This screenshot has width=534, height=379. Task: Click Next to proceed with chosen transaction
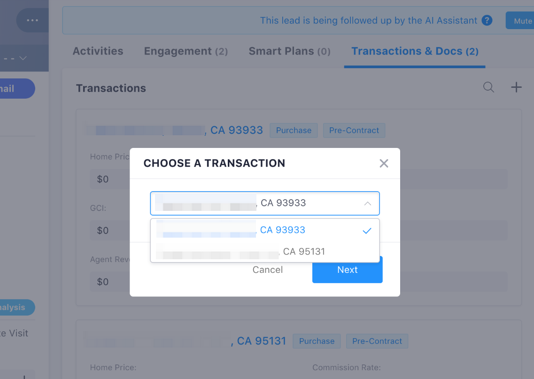click(347, 270)
